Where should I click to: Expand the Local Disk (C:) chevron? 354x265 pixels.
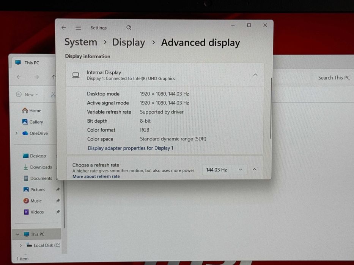click(20, 245)
